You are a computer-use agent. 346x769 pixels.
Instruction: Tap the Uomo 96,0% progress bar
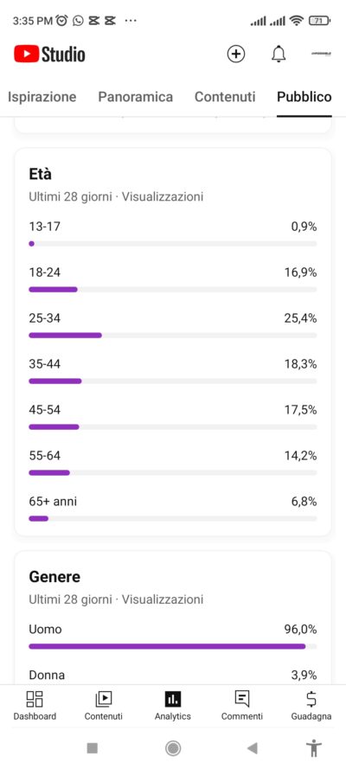coord(172,646)
